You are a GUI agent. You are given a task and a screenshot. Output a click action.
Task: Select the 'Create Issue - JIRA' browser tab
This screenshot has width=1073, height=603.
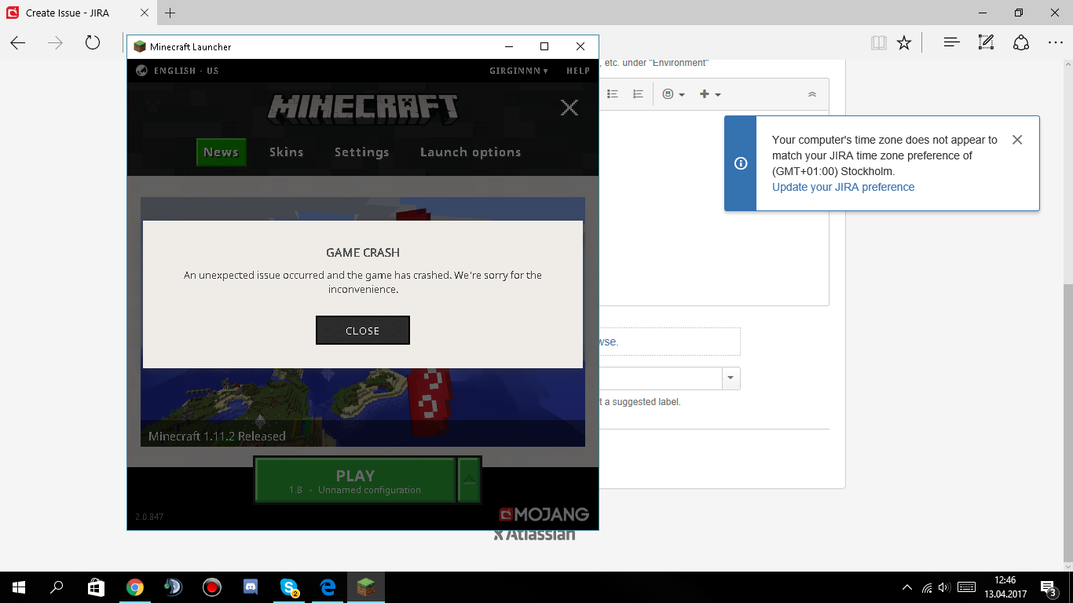point(79,13)
